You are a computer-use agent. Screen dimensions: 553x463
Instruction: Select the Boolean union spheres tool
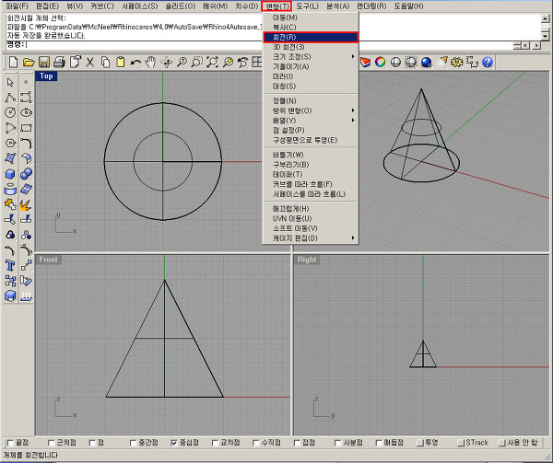coord(26,174)
